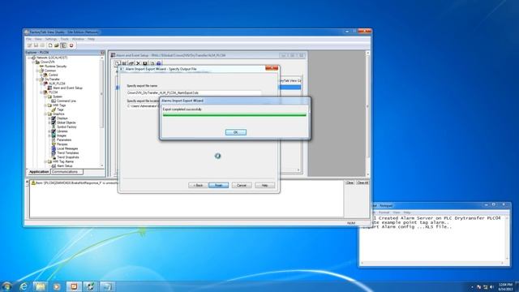Click the Help button in the wizard
Viewport: 519px width, 292px height.
click(x=265, y=185)
